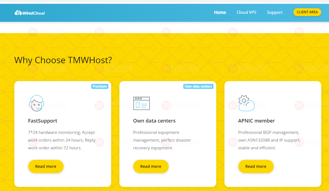Click the blue Premium badge

click(x=100, y=86)
